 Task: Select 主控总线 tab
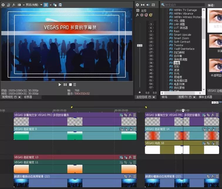point(142,97)
